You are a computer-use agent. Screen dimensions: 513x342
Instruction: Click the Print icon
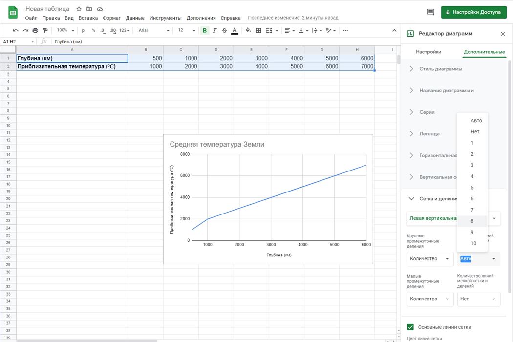click(35, 30)
